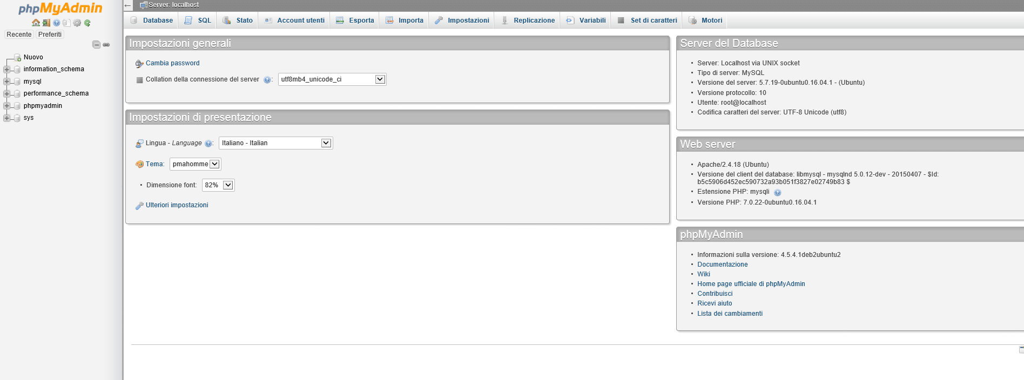Screen dimensions: 1024x380
Task: Click the text Apache/2.4.18 (Ubuntu)
Action: pos(733,165)
